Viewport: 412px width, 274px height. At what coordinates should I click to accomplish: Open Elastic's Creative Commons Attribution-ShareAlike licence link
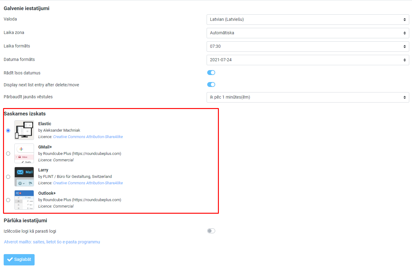click(88, 137)
